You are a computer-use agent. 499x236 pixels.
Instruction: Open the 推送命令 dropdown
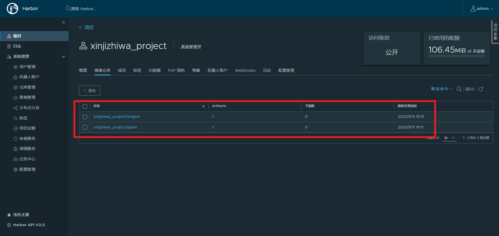[441, 89]
